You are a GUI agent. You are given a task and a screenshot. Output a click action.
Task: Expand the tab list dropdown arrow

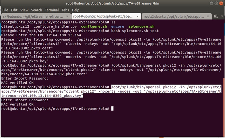222,16
